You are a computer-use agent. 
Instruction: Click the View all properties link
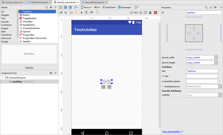tap(171, 131)
